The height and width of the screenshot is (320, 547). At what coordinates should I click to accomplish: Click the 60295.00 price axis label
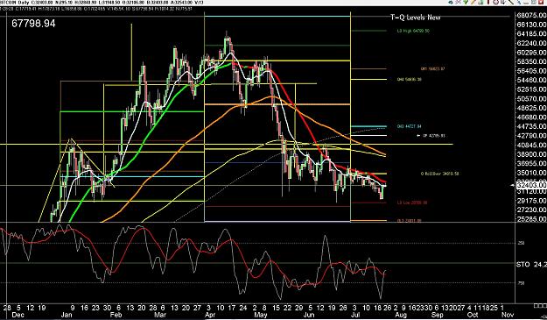coord(531,53)
